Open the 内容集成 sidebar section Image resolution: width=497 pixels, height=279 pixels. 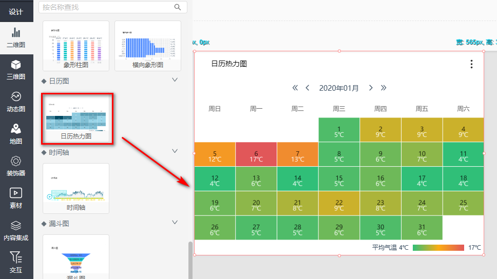pos(16,230)
